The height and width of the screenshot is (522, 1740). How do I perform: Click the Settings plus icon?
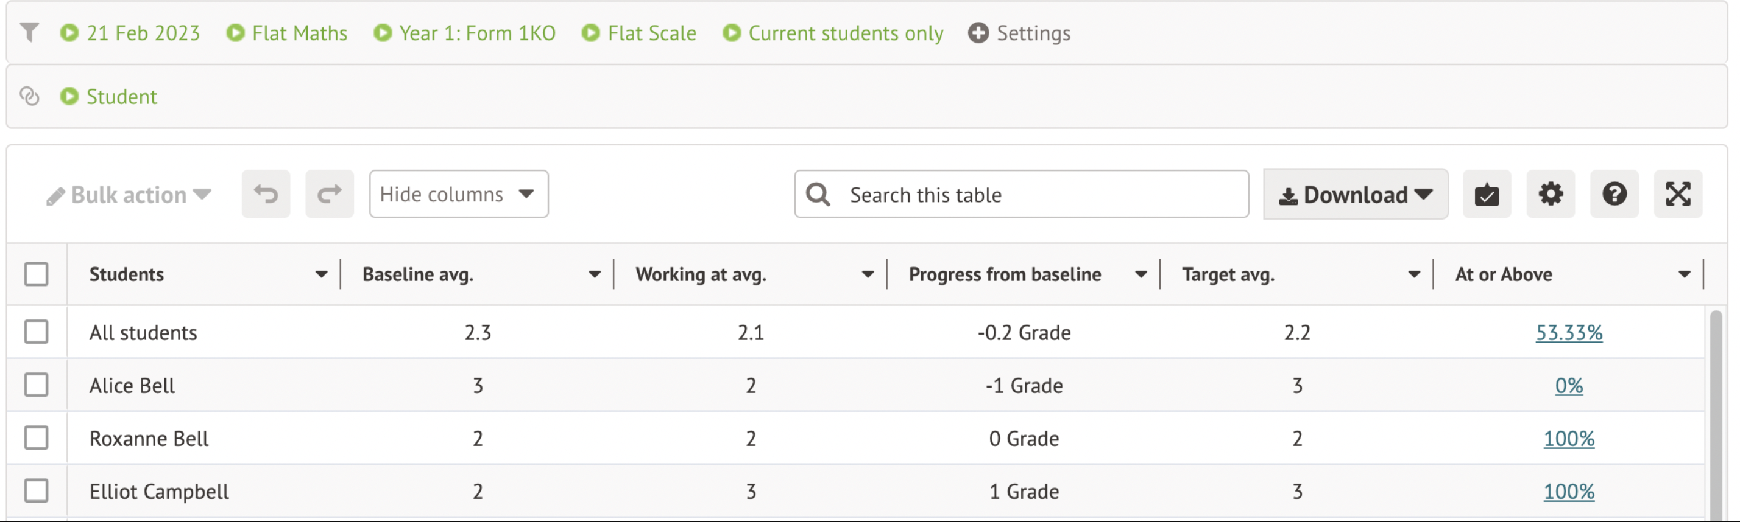[978, 32]
